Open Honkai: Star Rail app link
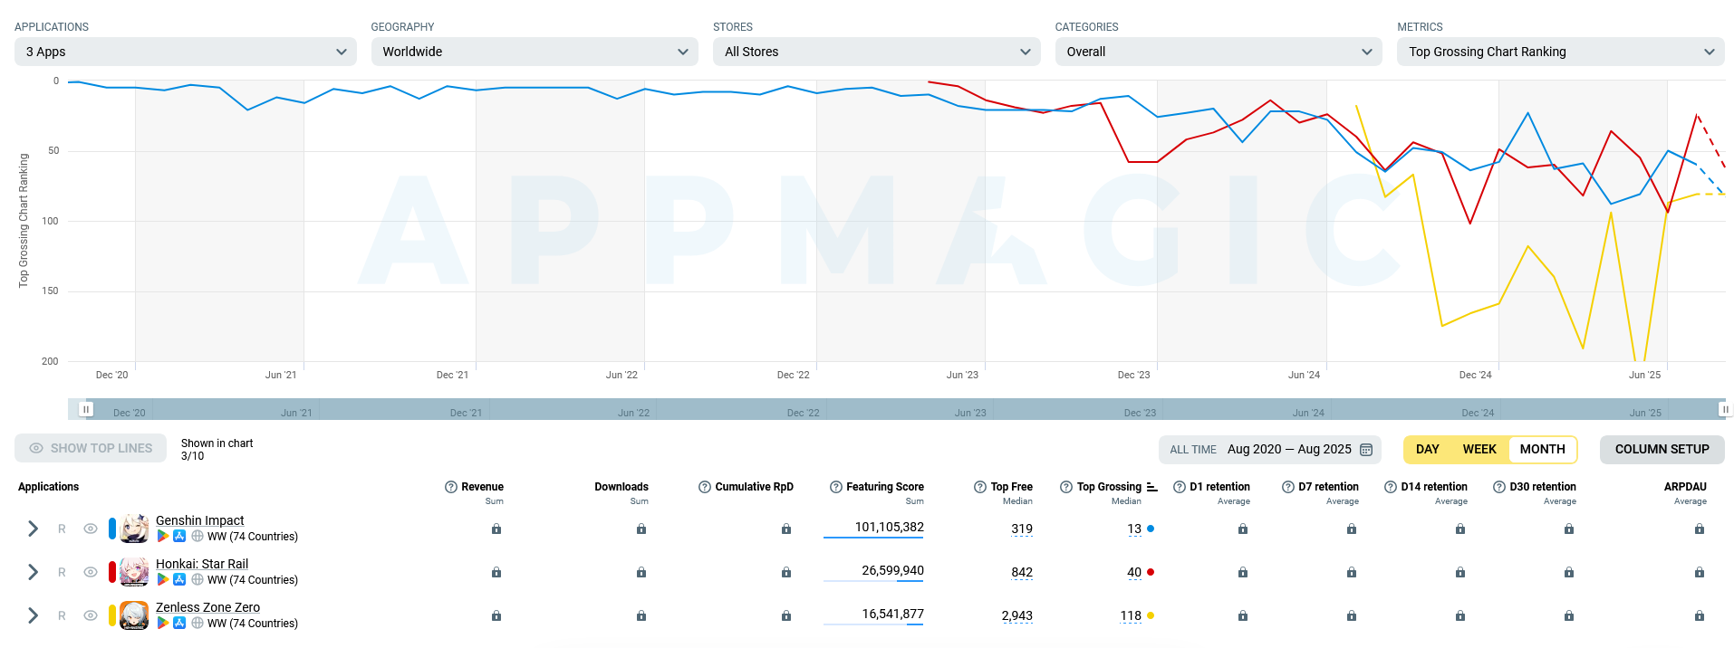Screen dimensions: 1734x648 pyautogui.click(x=202, y=564)
